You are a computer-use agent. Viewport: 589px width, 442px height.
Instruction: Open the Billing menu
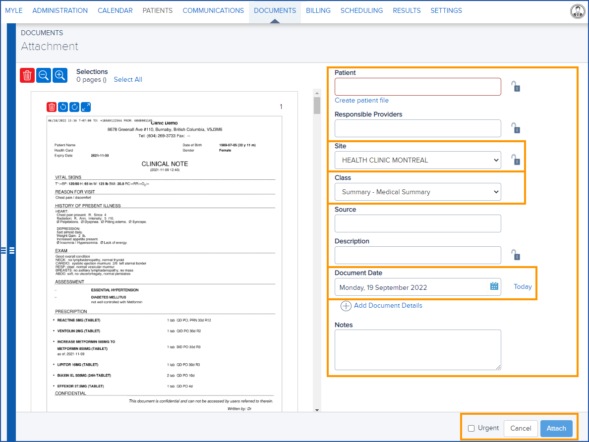(318, 10)
